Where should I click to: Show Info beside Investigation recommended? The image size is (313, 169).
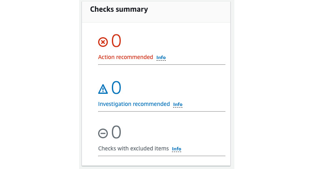[178, 104]
